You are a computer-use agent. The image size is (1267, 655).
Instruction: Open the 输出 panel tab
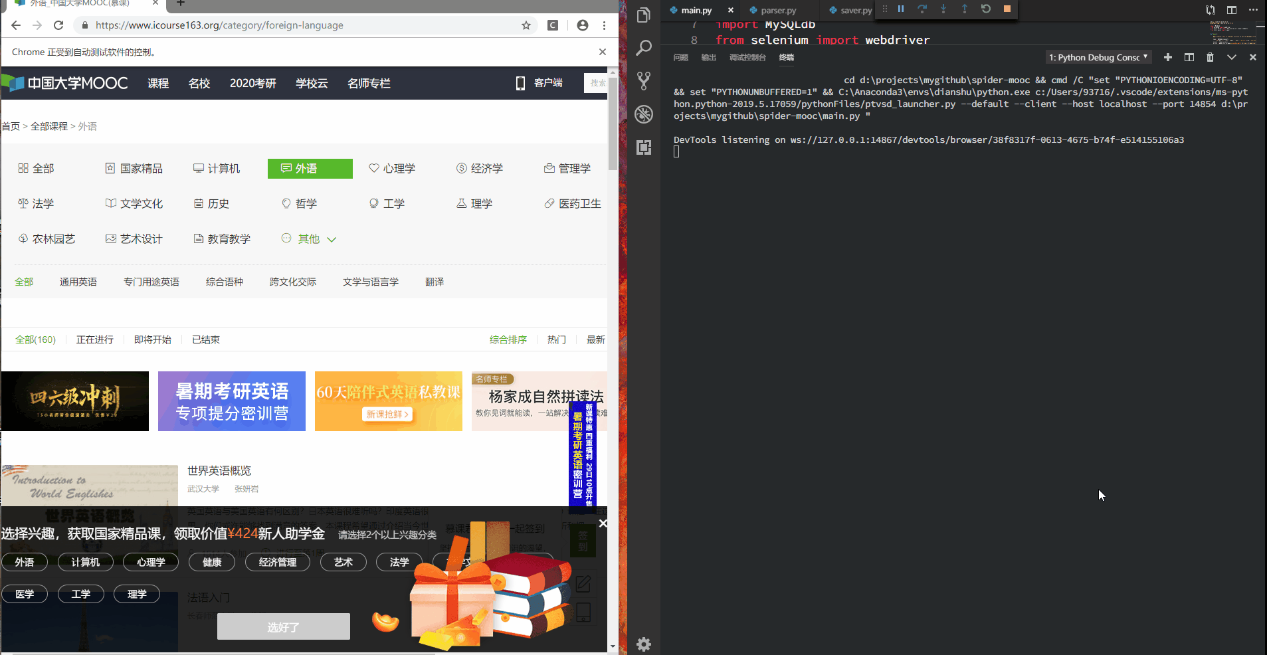coord(708,57)
